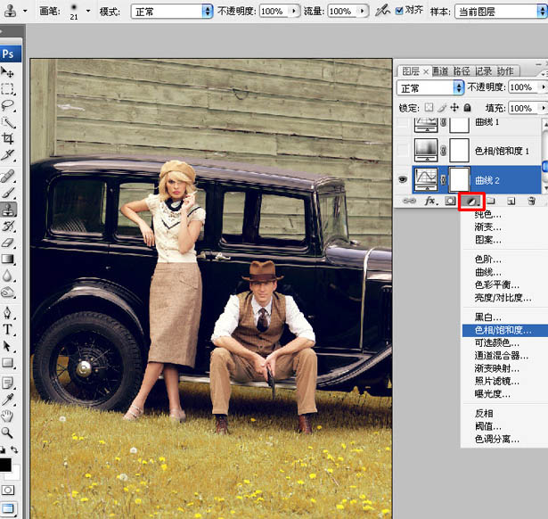The height and width of the screenshot is (519, 548).
Task: Open the fx layer style menu
Action: (429, 202)
